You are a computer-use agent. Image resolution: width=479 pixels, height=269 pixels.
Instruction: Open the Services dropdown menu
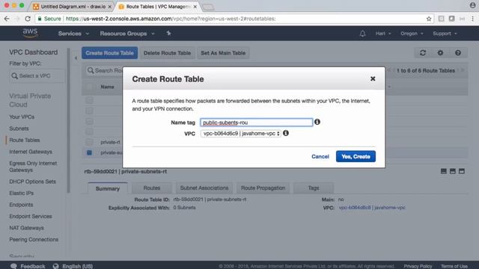(73, 34)
